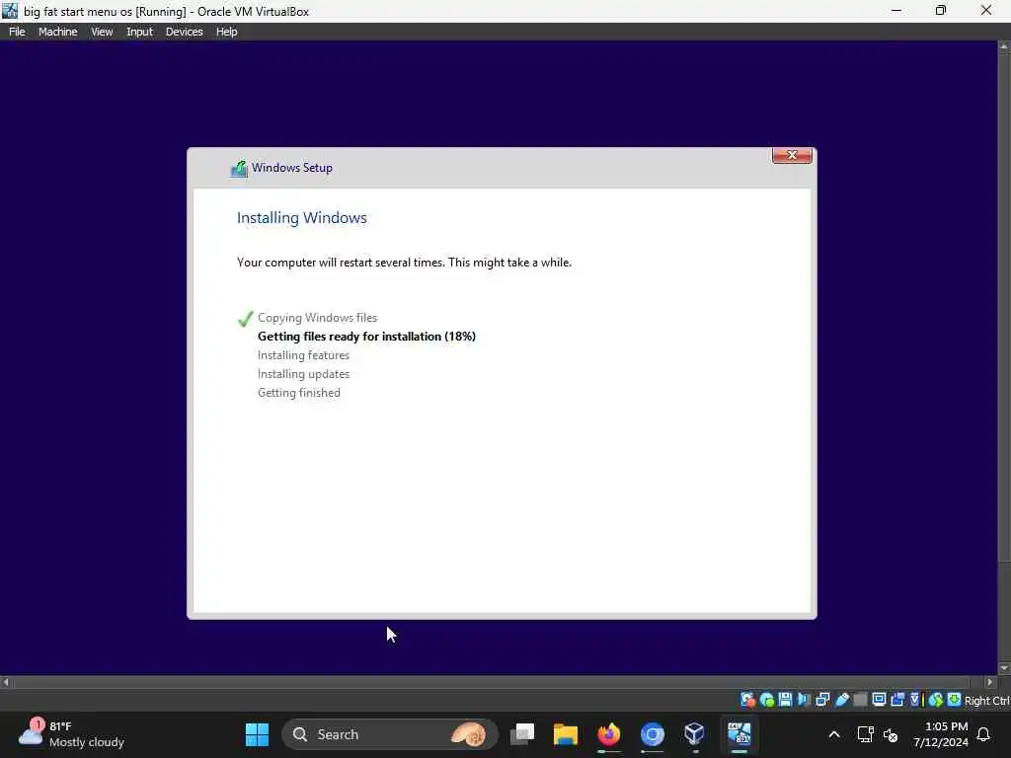The image size is (1011, 758).
Task: Click the running VM taskbar icon
Action: pos(739,734)
